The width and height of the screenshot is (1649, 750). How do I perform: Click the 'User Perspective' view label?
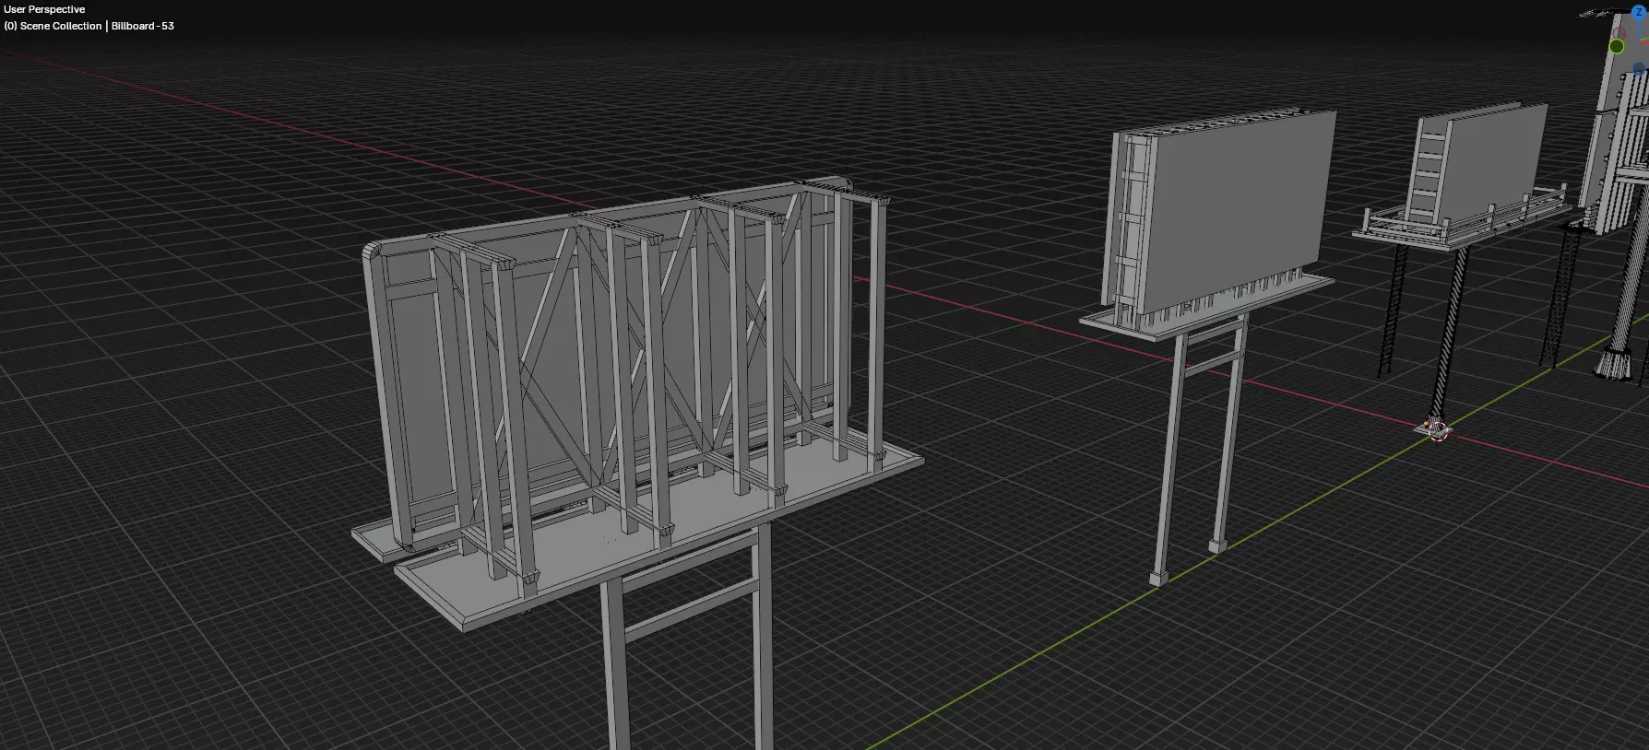44,9
